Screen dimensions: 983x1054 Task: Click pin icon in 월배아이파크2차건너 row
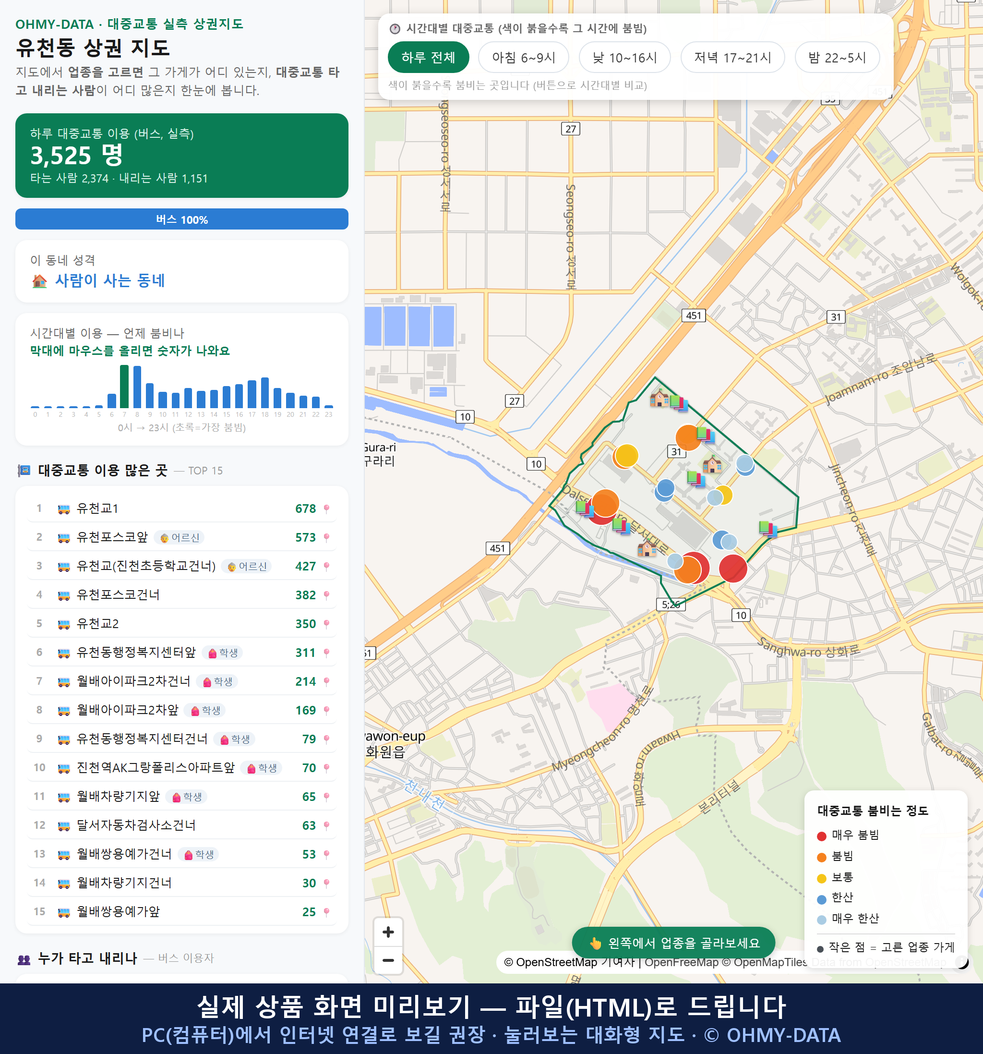point(326,682)
